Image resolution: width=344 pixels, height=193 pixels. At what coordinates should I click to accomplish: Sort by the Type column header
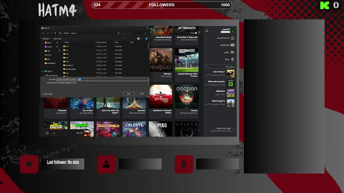[x=117, y=42]
